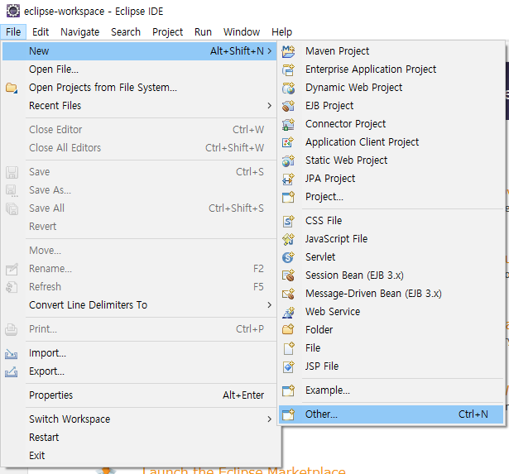509x474 pixels.
Task: Click Launch the Eclipse Marketplace link
Action: pos(244,471)
